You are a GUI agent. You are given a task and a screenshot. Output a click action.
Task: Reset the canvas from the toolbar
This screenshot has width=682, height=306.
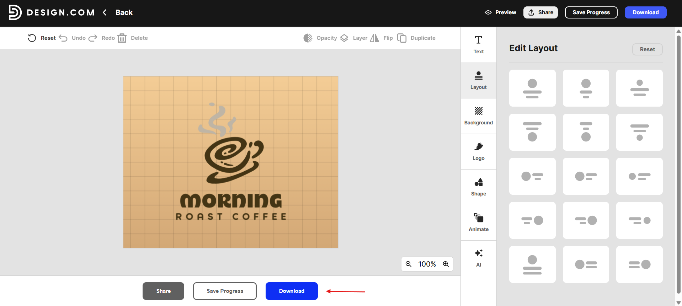42,38
